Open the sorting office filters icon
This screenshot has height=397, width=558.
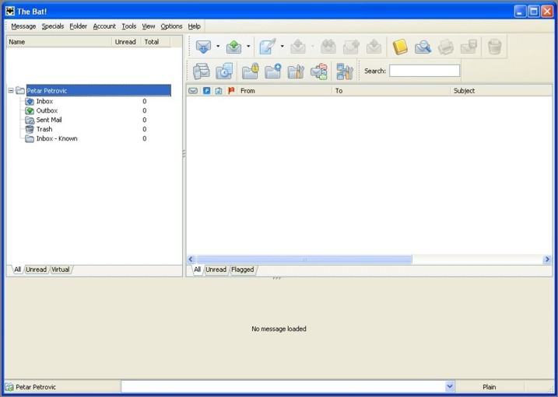pos(319,71)
